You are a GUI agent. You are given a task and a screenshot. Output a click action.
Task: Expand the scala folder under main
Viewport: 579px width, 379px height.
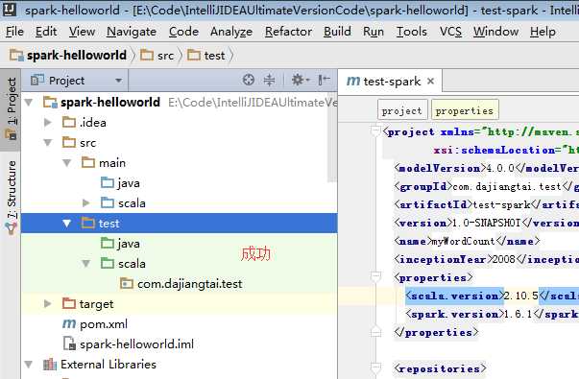pyautogui.click(x=86, y=203)
